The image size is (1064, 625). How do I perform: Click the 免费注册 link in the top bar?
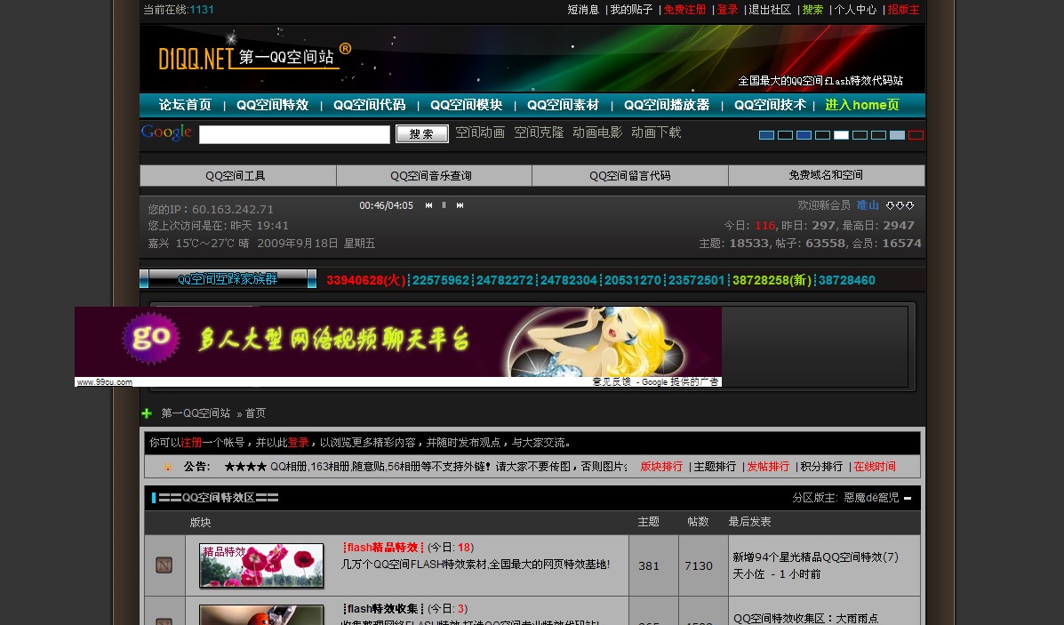pyautogui.click(x=684, y=10)
